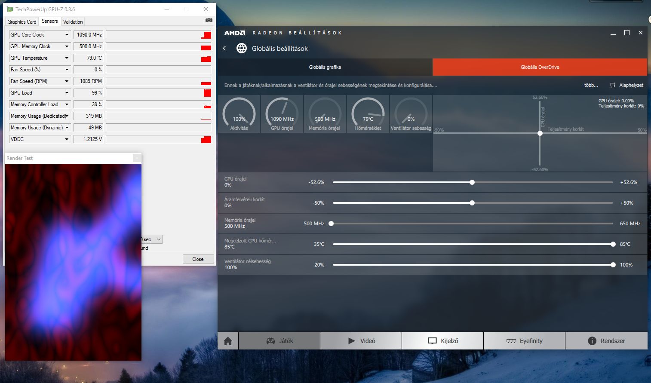Click the VDDC 1.2125 V value
This screenshot has height=383, width=651.
89,139
